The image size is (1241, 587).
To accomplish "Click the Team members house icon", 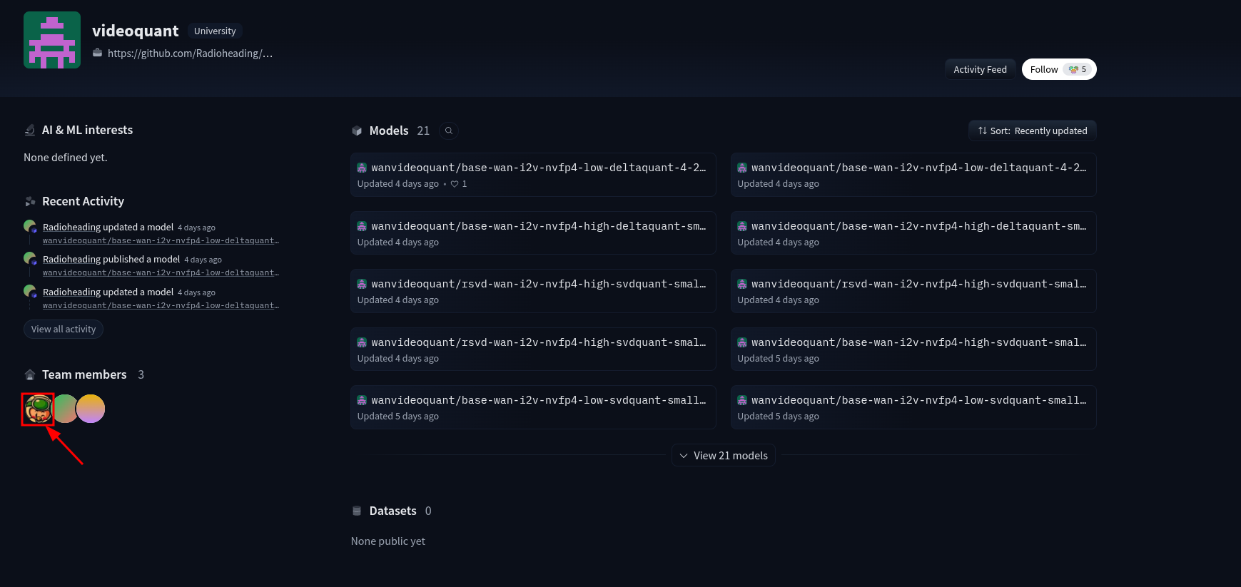I will pyautogui.click(x=30, y=374).
